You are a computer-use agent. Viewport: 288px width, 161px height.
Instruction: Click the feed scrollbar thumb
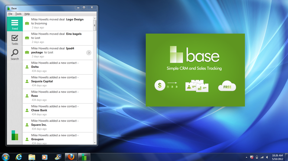[x=95, y=25]
